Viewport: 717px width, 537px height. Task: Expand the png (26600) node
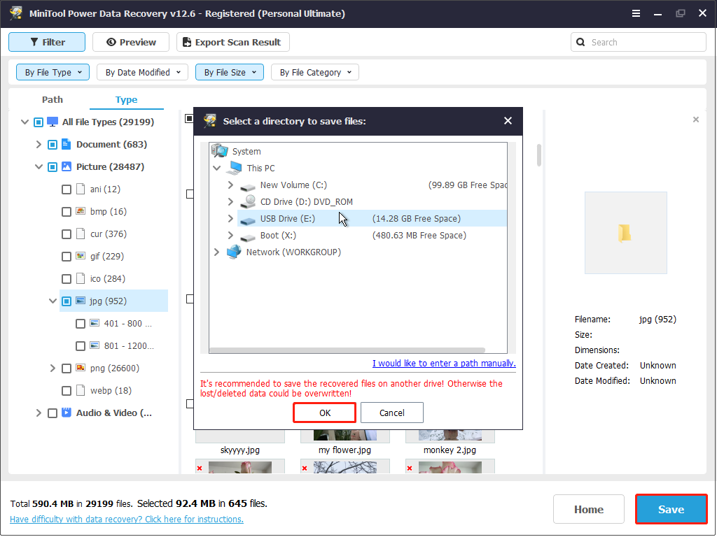(x=53, y=368)
